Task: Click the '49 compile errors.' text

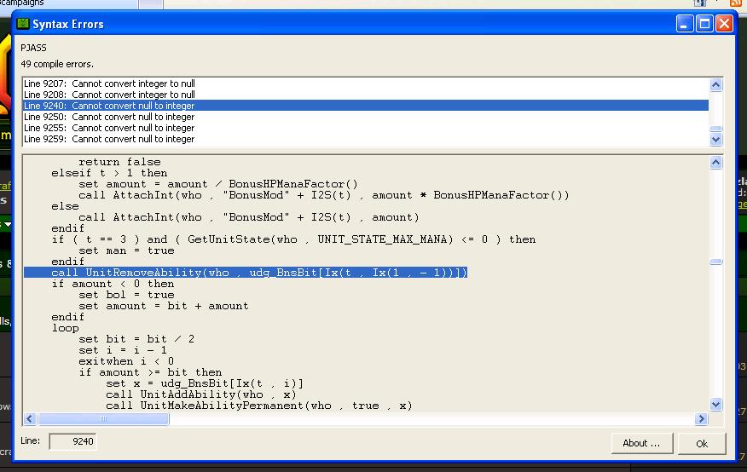Action: pyautogui.click(x=57, y=64)
